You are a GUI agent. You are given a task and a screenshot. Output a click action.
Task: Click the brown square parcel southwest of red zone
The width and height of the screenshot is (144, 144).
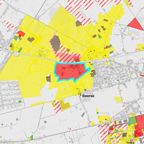49,79
